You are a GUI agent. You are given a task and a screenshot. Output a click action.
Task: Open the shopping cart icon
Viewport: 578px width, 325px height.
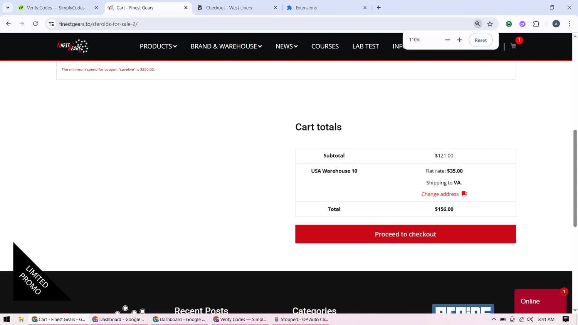(x=513, y=46)
